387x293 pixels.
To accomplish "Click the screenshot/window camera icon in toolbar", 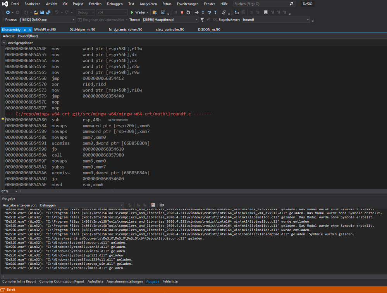I will click(x=163, y=12).
